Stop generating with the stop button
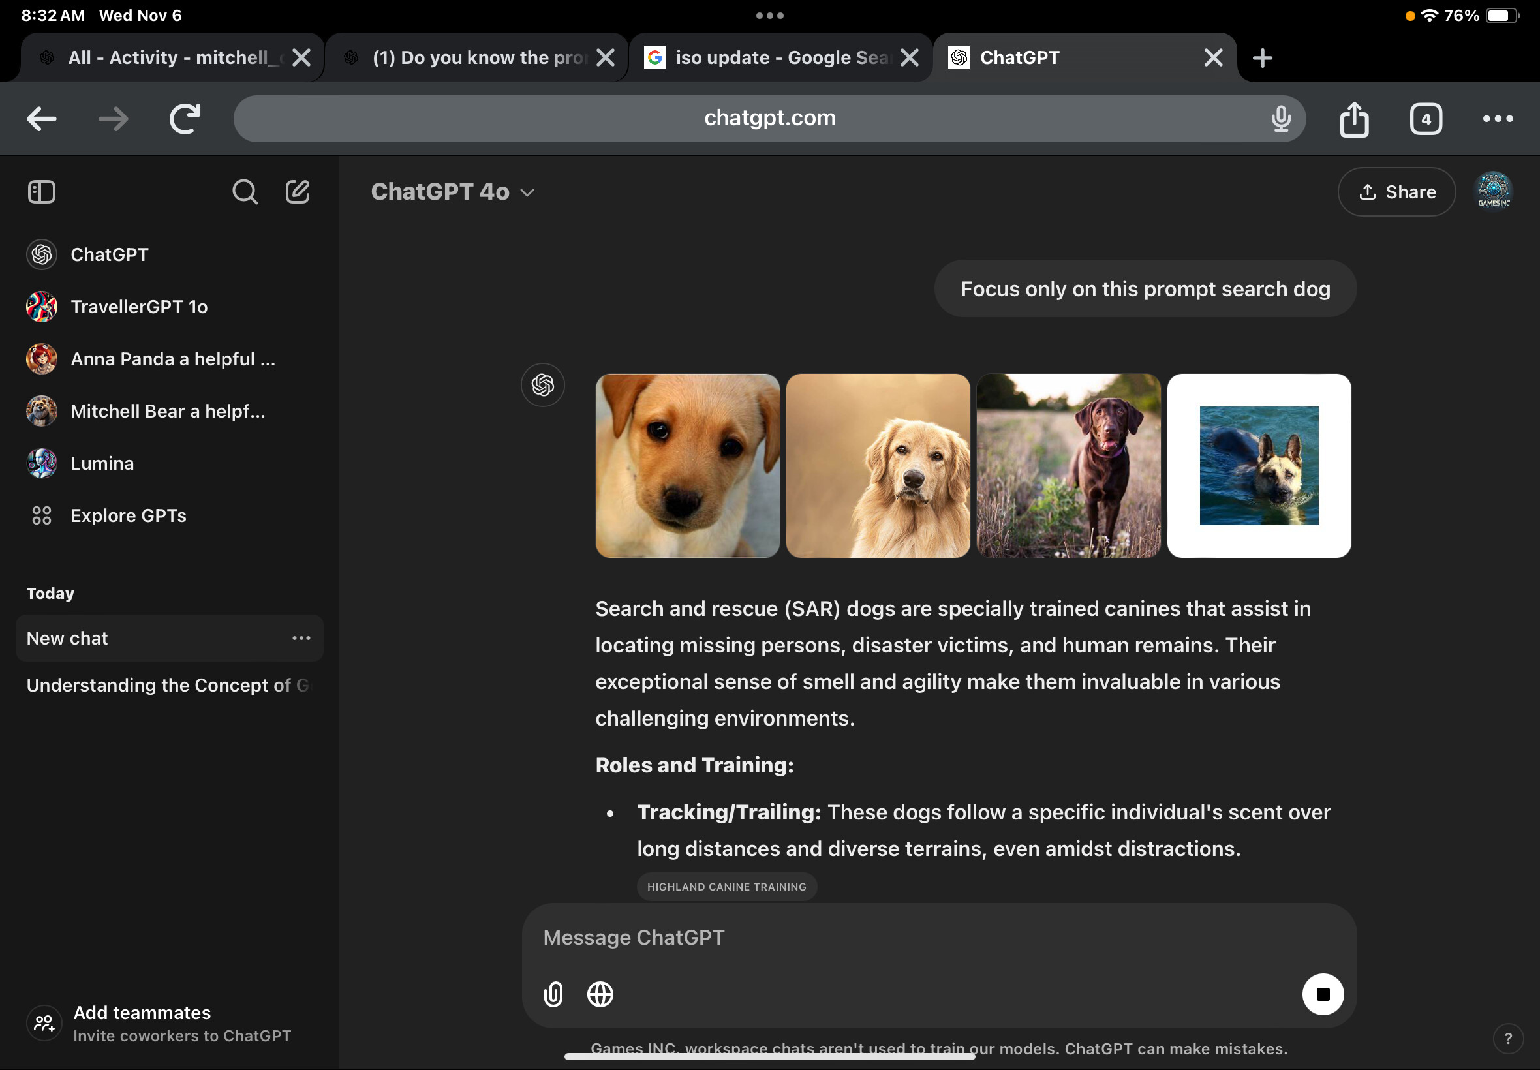 [1322, 994]
